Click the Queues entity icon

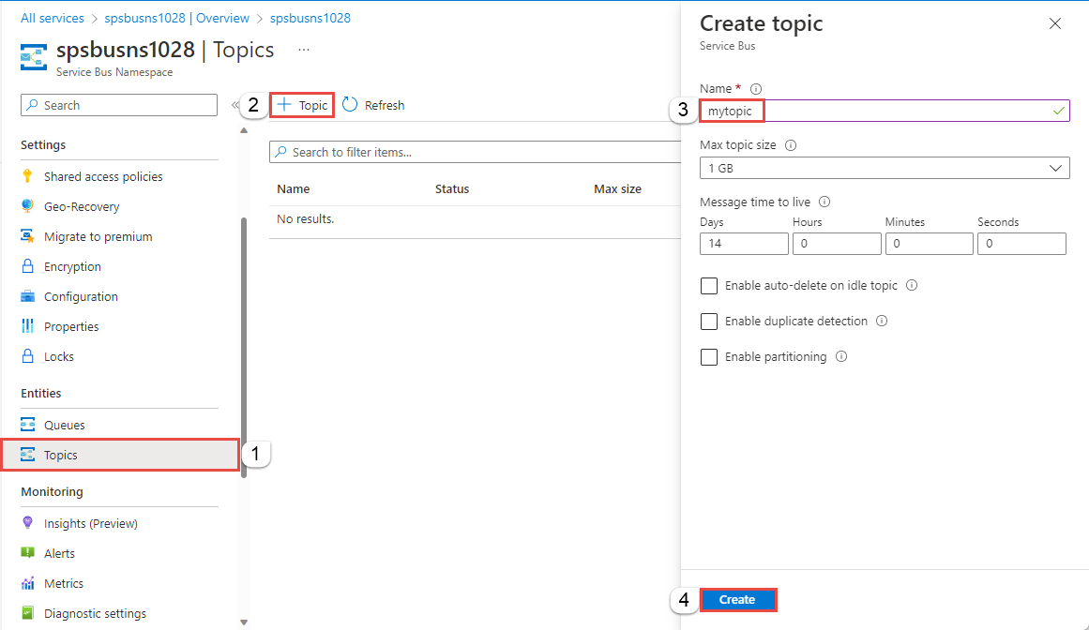point(27,426)
